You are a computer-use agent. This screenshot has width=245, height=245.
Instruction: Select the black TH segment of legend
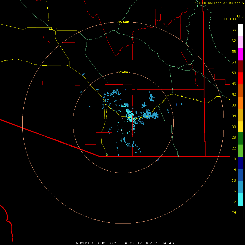coord(240,212)
